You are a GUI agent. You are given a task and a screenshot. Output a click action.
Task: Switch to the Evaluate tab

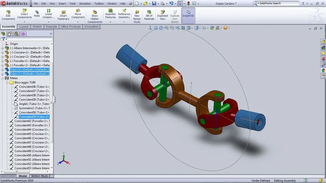pos(51,27)
